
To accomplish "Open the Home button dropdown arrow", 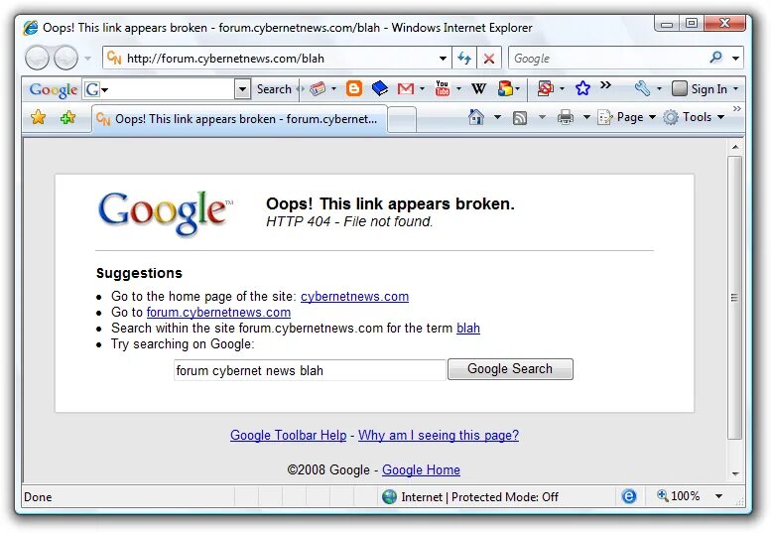I will click(x=497, y=117).
